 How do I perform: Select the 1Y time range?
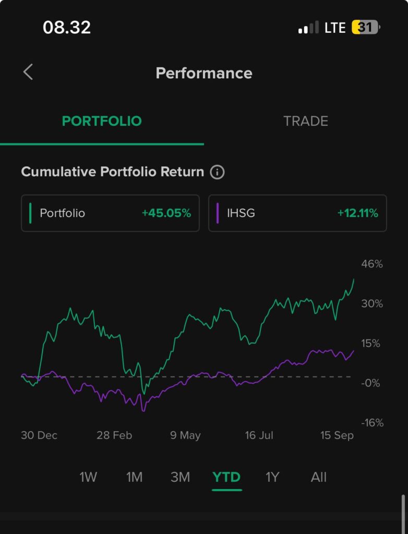272,477
